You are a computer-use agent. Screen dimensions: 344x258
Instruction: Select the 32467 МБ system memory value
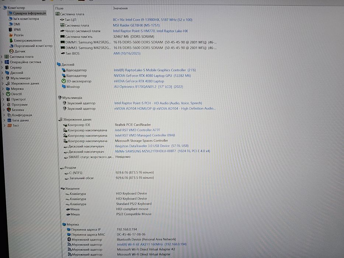click(134, 36)
